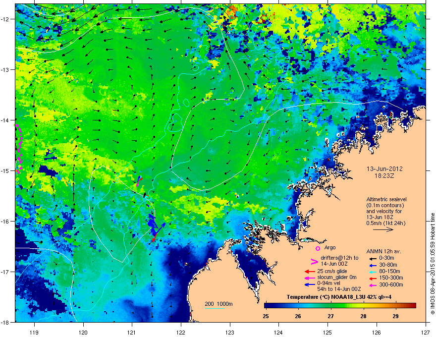The height and width of the screenshot is (337, 436).
Task: Click the latitude axis label -14
Action: point(5,120)
